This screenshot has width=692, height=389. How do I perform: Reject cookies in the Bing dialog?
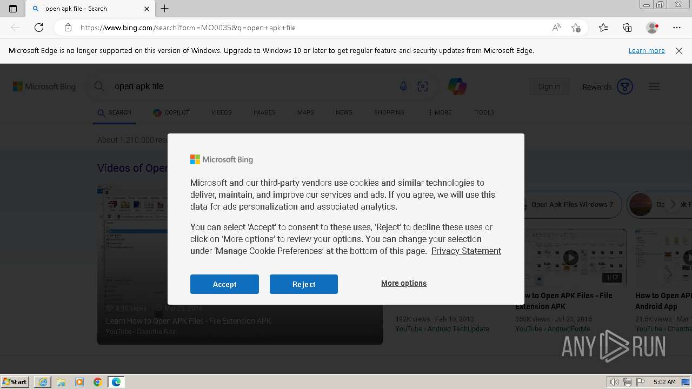304,284
